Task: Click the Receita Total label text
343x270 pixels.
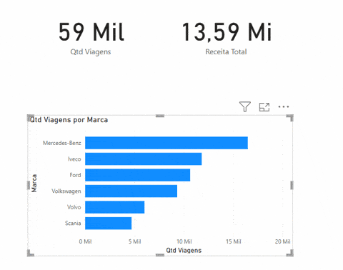Action: 226,51
